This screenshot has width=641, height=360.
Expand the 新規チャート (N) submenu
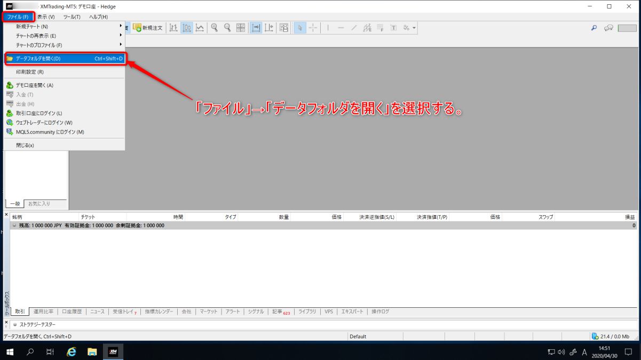click(x=65, y=27)
